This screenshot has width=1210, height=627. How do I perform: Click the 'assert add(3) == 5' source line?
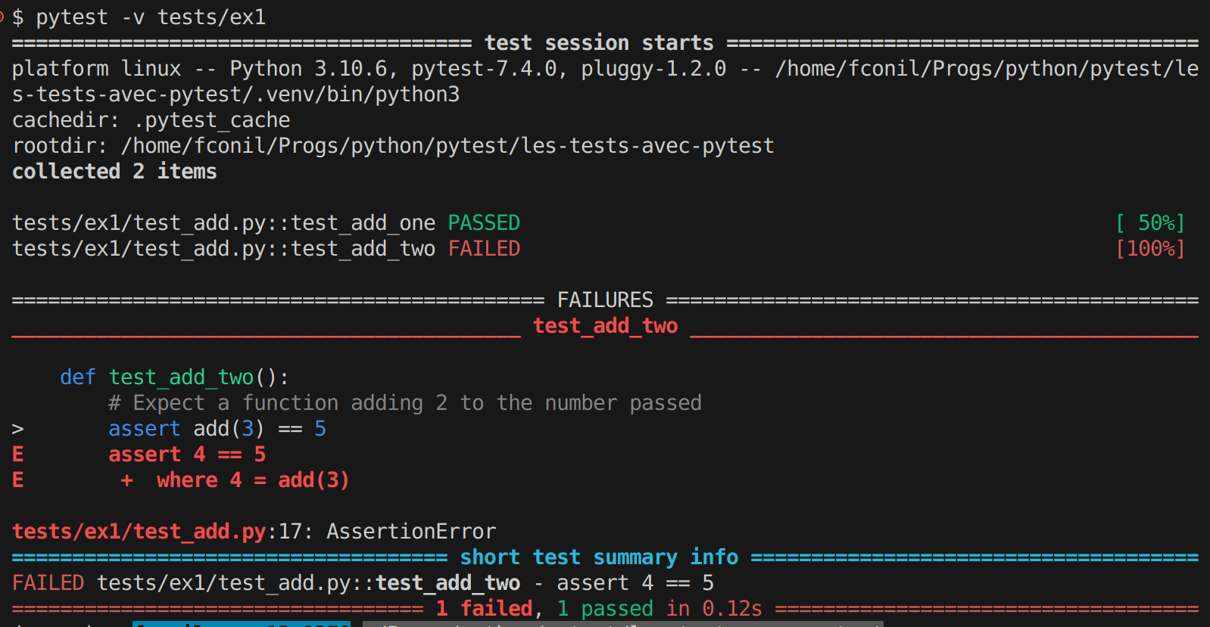pyautogui.click(x=217, y=429)
